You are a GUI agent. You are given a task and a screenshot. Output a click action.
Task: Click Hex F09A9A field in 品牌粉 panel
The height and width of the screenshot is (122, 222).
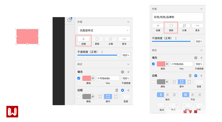coord(182,64)
